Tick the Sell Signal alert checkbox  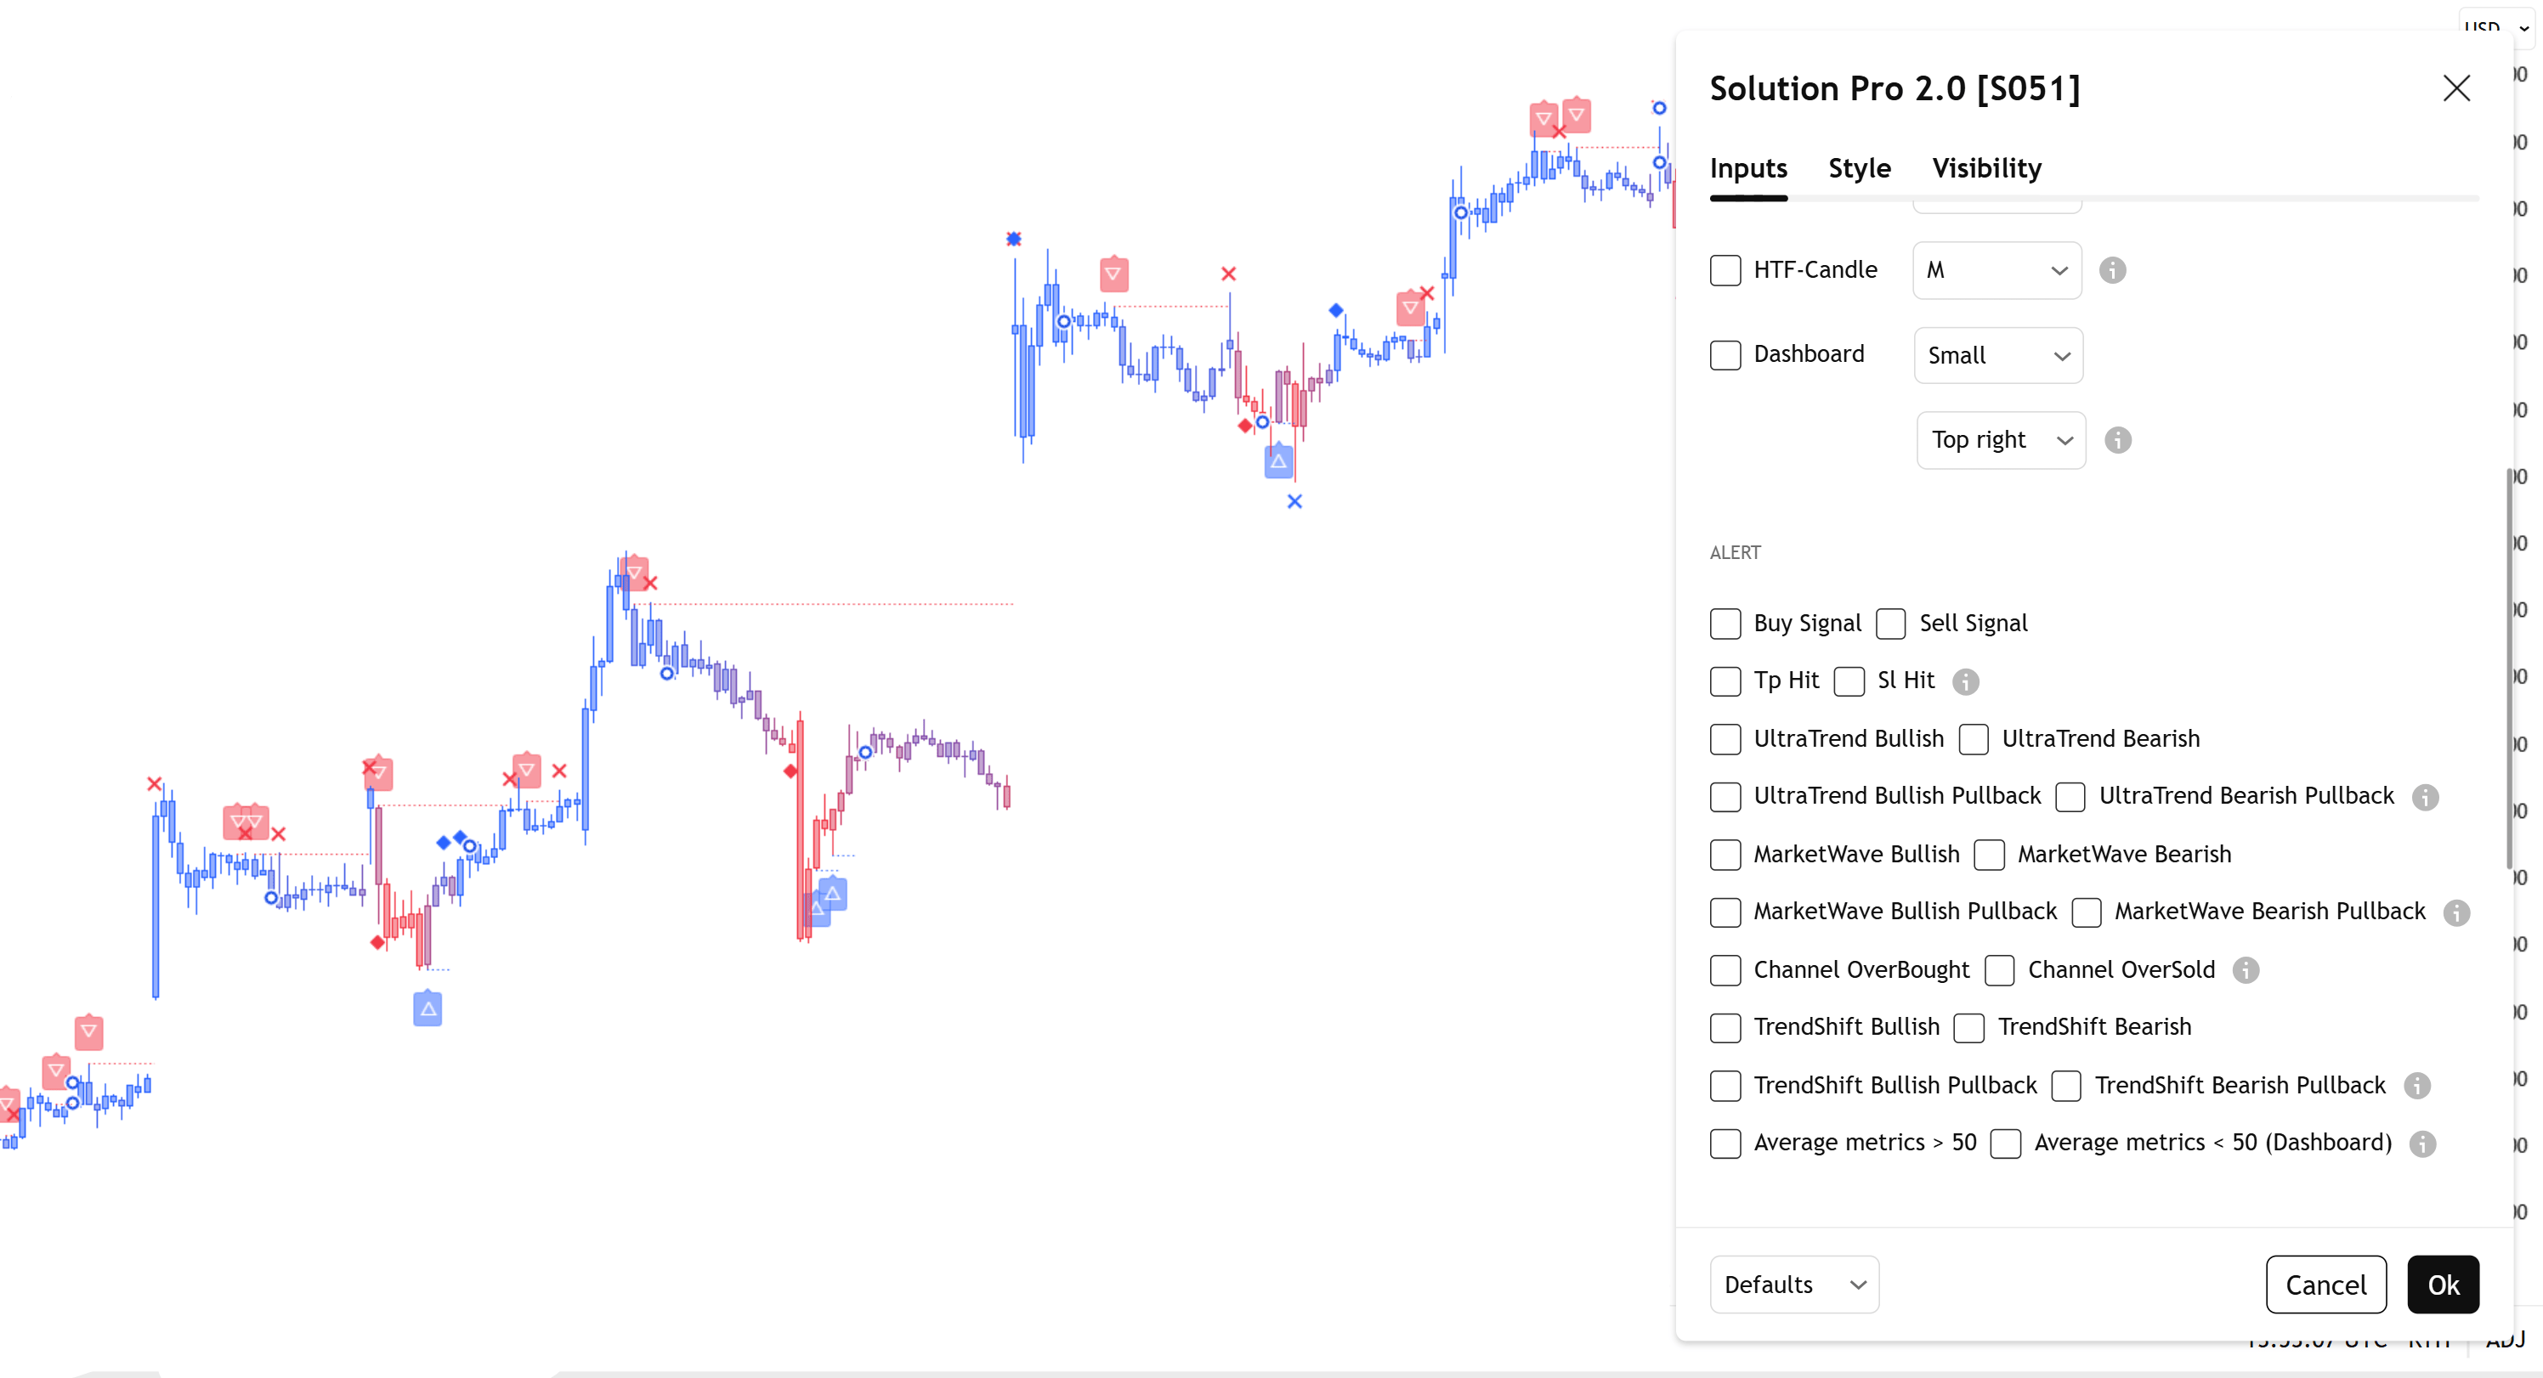[1890, 624]
